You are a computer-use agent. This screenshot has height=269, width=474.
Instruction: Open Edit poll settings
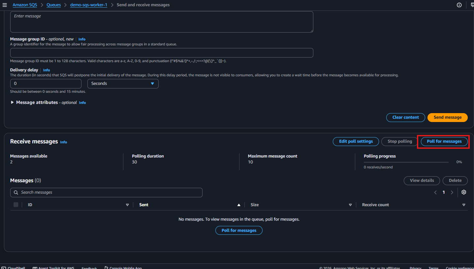[x=356, y=141]
